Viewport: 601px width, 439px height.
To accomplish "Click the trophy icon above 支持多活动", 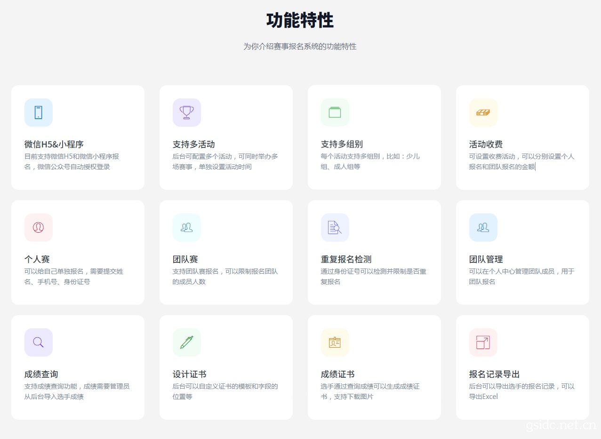I will coord(187,113).
